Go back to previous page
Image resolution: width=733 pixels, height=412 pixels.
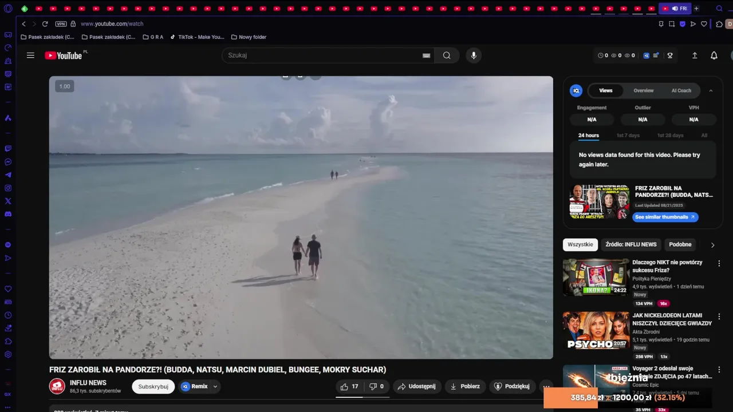pyautogui.click(x=23, y=24)
